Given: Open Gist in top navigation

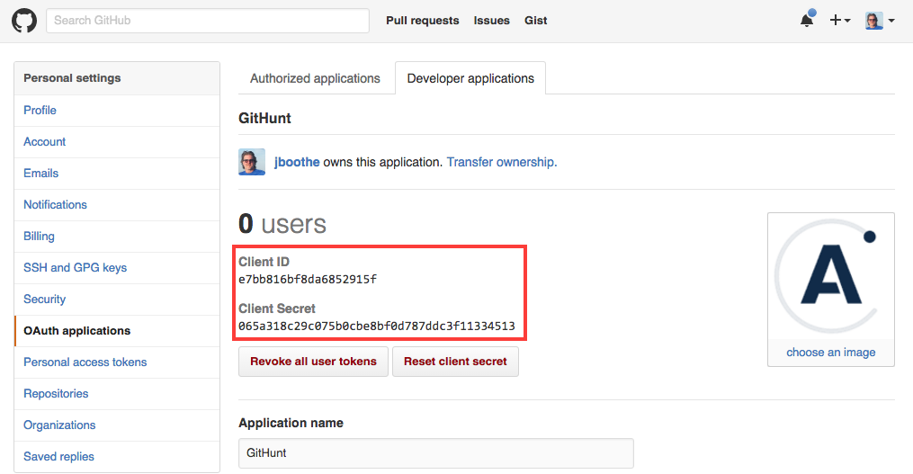Looking at the screenshot, I should coord(536,21).
